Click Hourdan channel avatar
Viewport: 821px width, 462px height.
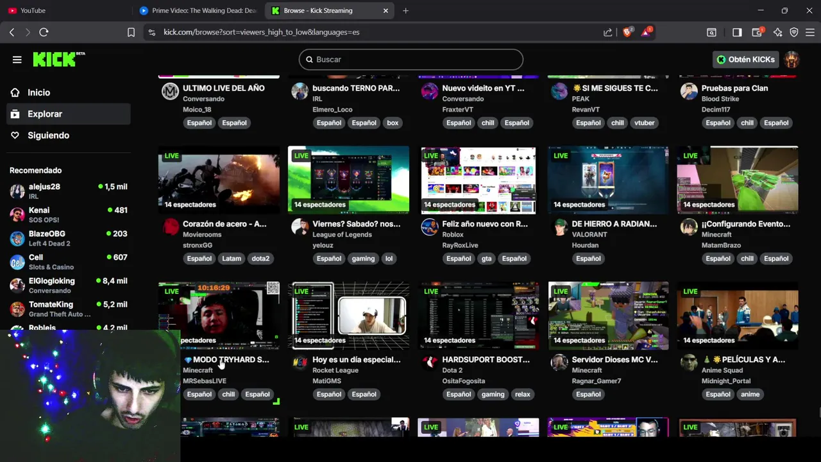point(559,227)
